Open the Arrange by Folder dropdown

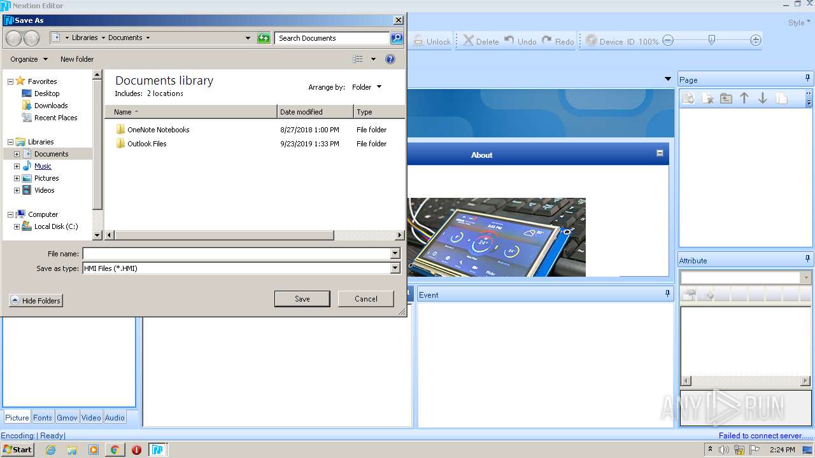coord(367,87)
